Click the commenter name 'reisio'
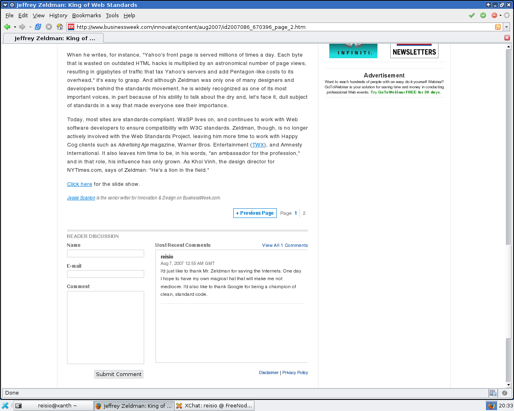This screenshot has height=411, width=514. point(167,257)
